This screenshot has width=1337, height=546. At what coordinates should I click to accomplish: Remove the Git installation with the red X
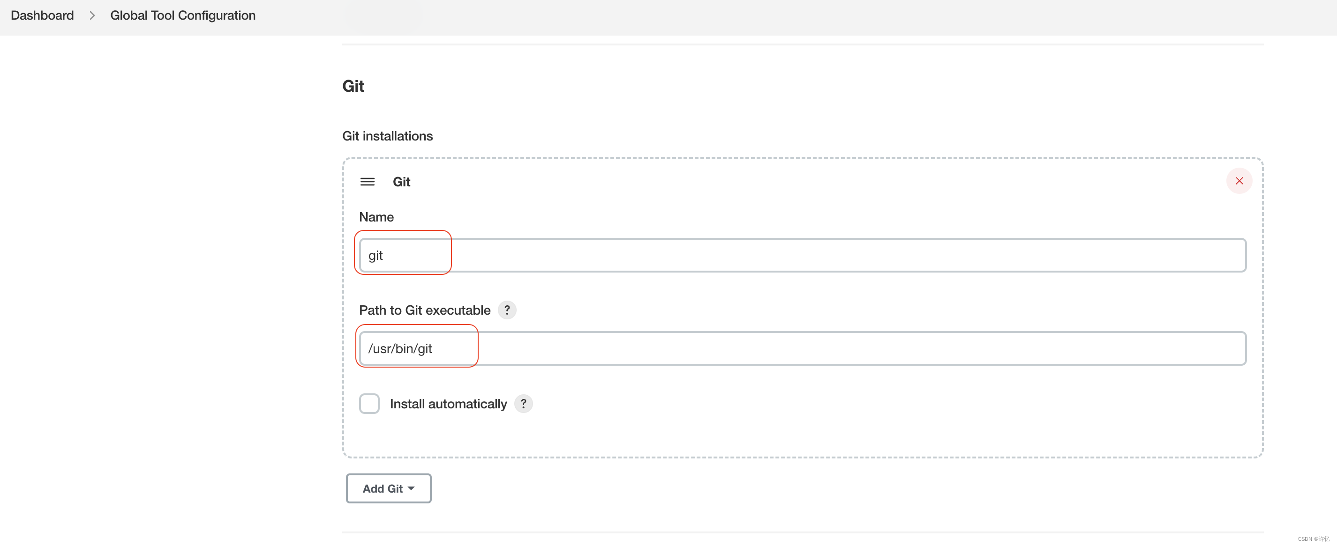1239,181
